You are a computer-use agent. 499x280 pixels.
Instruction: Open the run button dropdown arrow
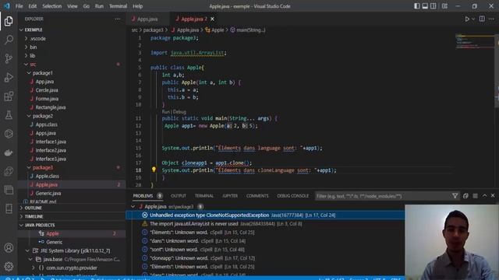[473, 19]
